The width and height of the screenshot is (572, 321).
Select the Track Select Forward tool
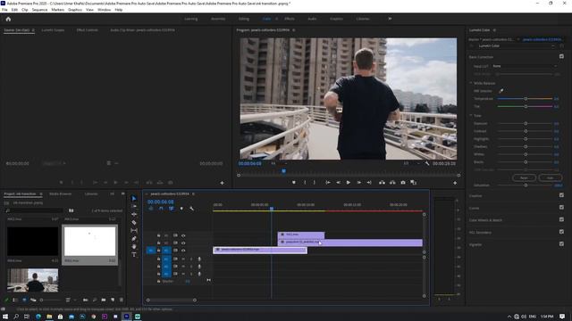[x=133, y=206]
